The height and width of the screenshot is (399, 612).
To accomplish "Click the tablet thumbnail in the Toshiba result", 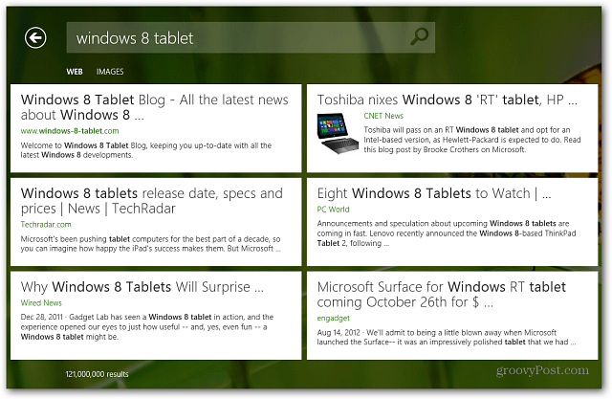I will click(338, 133).
